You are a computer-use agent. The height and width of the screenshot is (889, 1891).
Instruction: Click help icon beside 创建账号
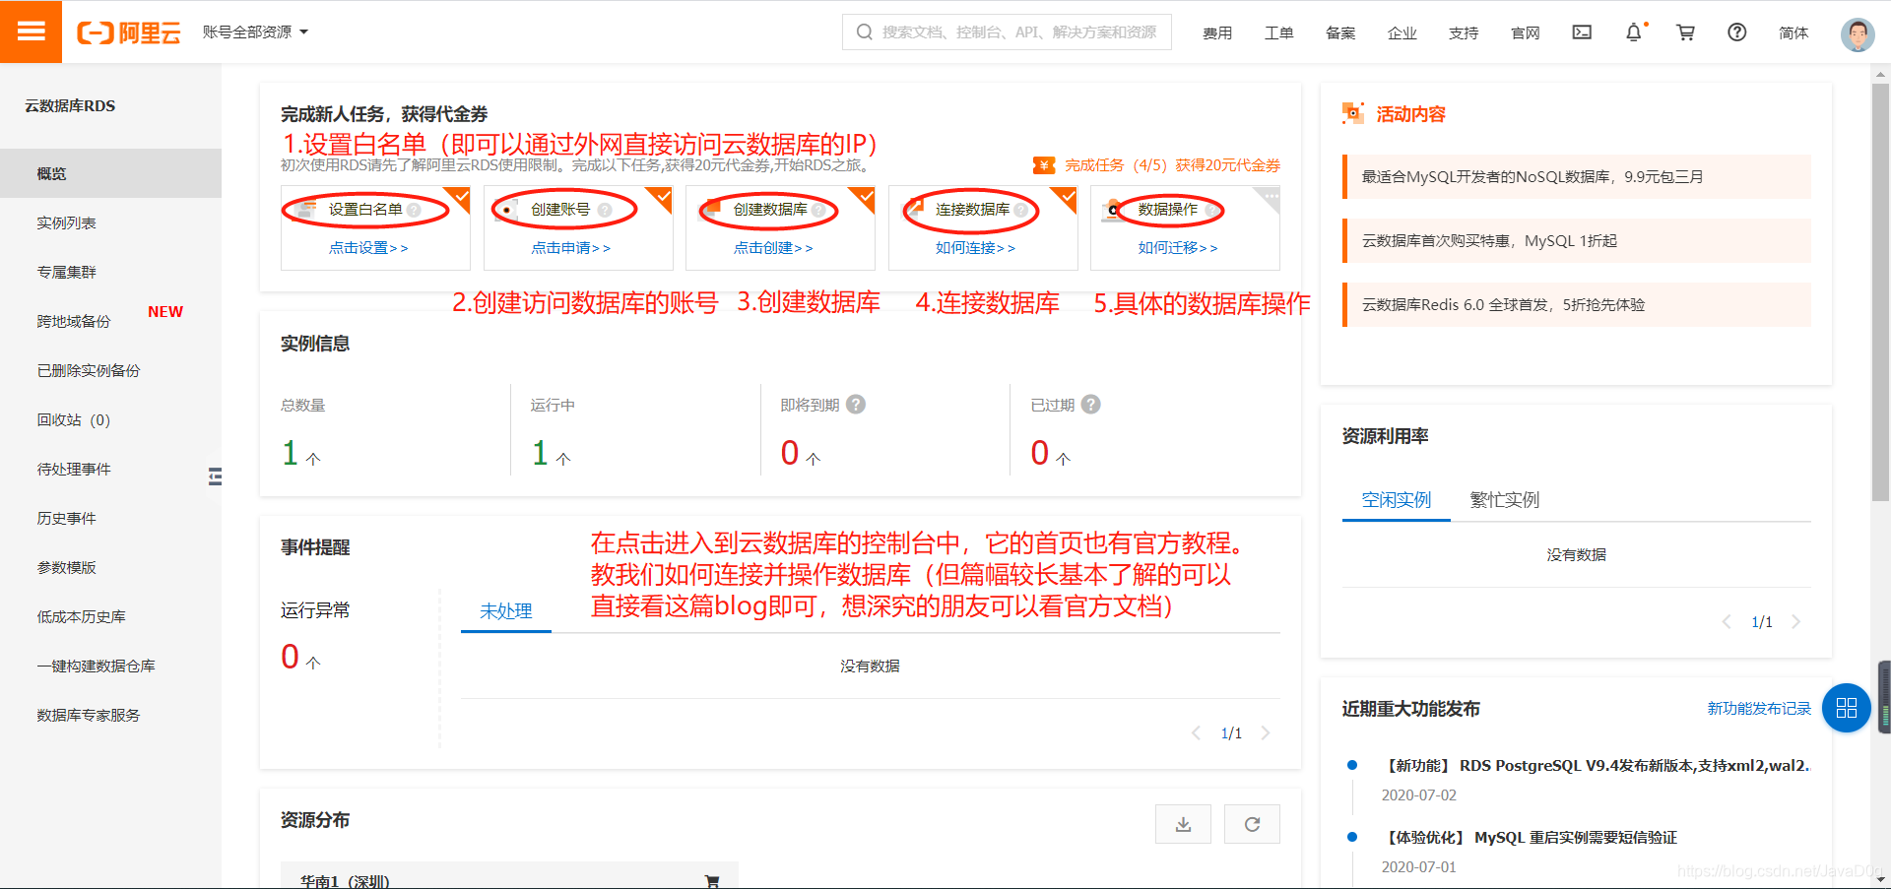[604, 210]
